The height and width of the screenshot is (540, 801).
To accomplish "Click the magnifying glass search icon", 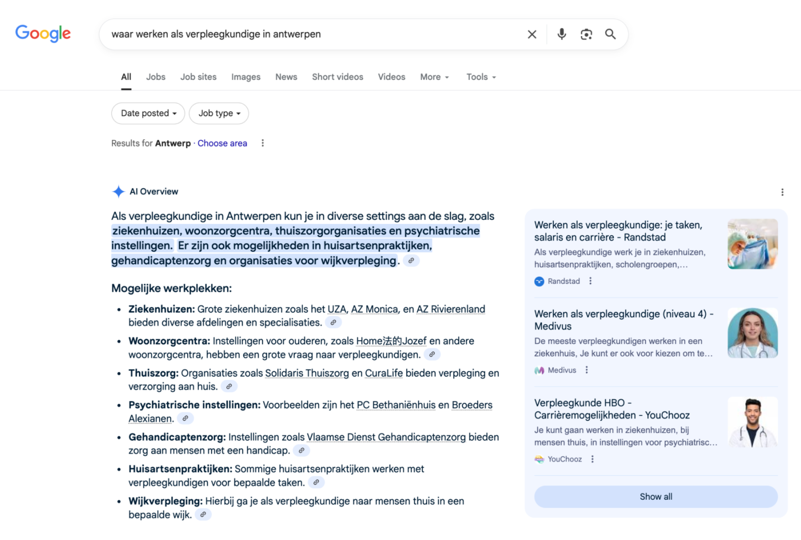I will [x=610, y=34].
